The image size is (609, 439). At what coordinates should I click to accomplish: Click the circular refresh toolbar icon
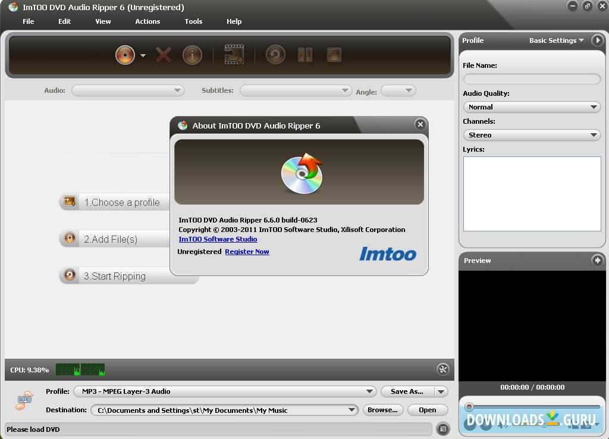pyautogui.click(x=274, y=54)
